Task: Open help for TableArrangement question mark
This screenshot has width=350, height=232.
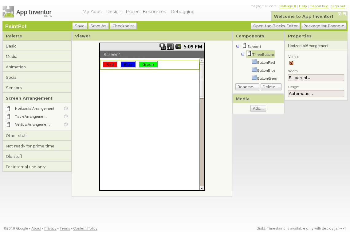Action: [x=66, y=116]
